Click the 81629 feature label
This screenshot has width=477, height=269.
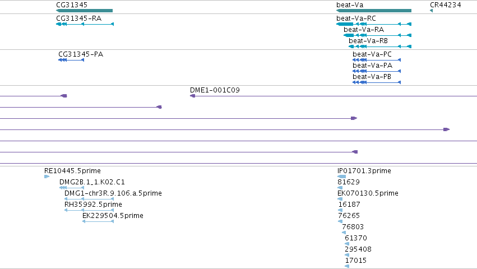tap(349, 182)
